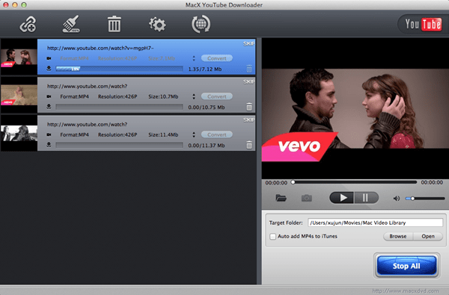449x295 pixels.
Task: Click Convert for the 10.7Mb video
Action: pos(217,96)
